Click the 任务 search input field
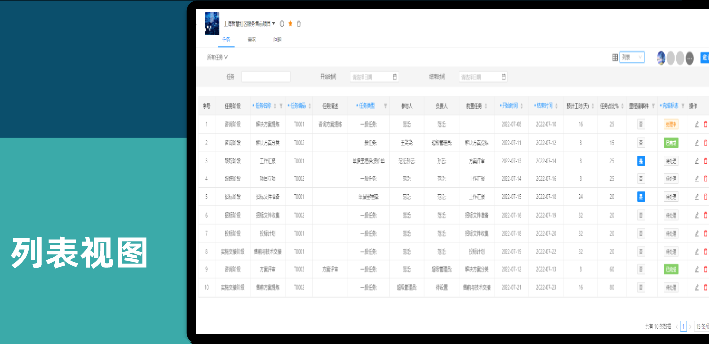Image resolution: width=709 pixels, height=344 pixels. (x=265, y=77)
